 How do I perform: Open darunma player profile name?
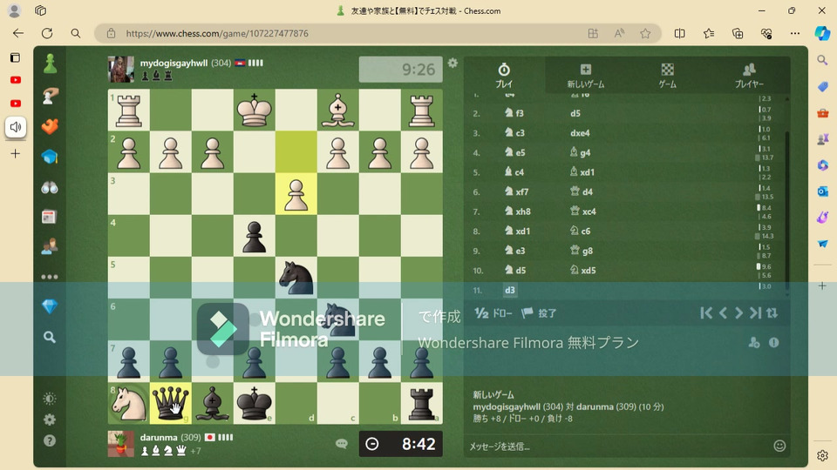point(159,437)
